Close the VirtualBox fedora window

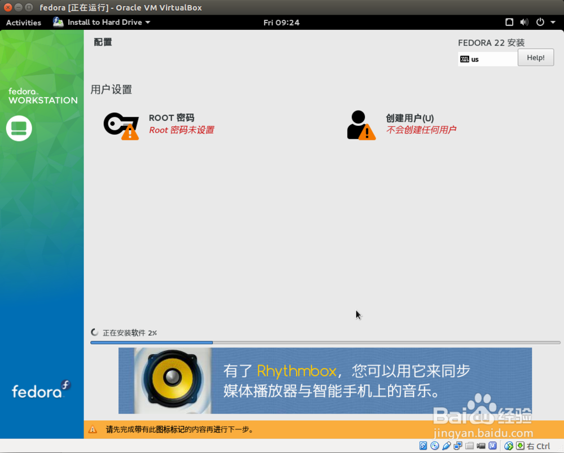(8, 7)
